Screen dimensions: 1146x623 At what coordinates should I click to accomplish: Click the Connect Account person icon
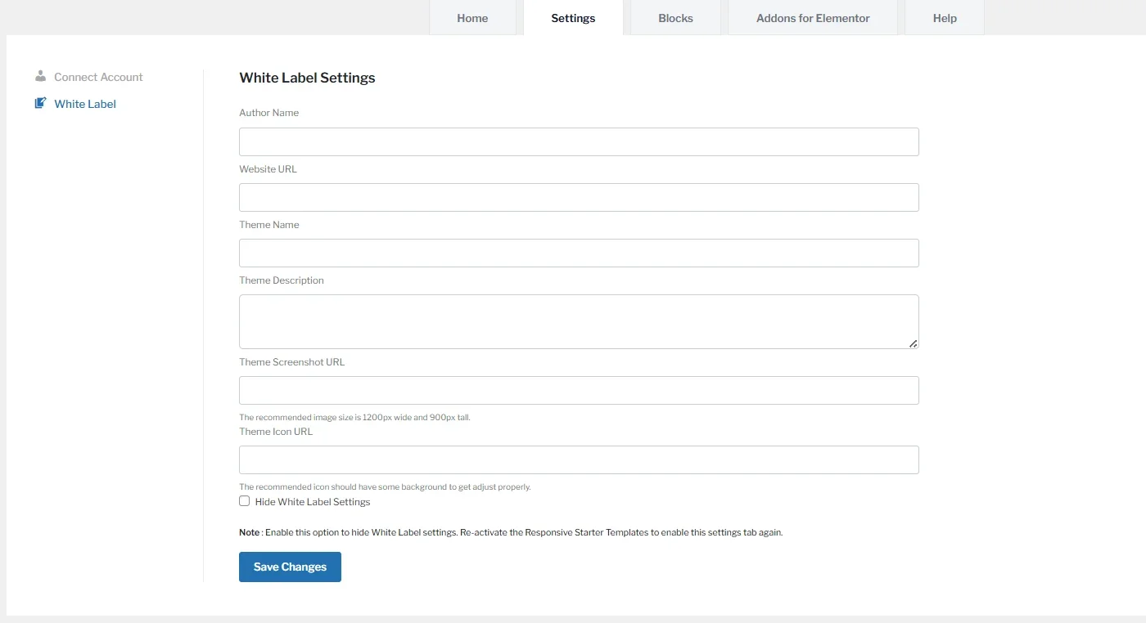40,76
